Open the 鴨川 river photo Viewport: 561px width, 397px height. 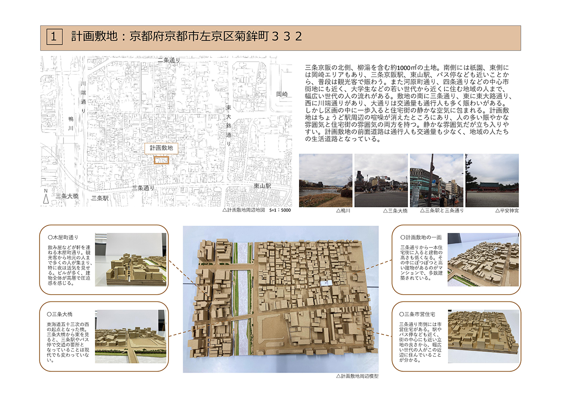coord(325,180)
